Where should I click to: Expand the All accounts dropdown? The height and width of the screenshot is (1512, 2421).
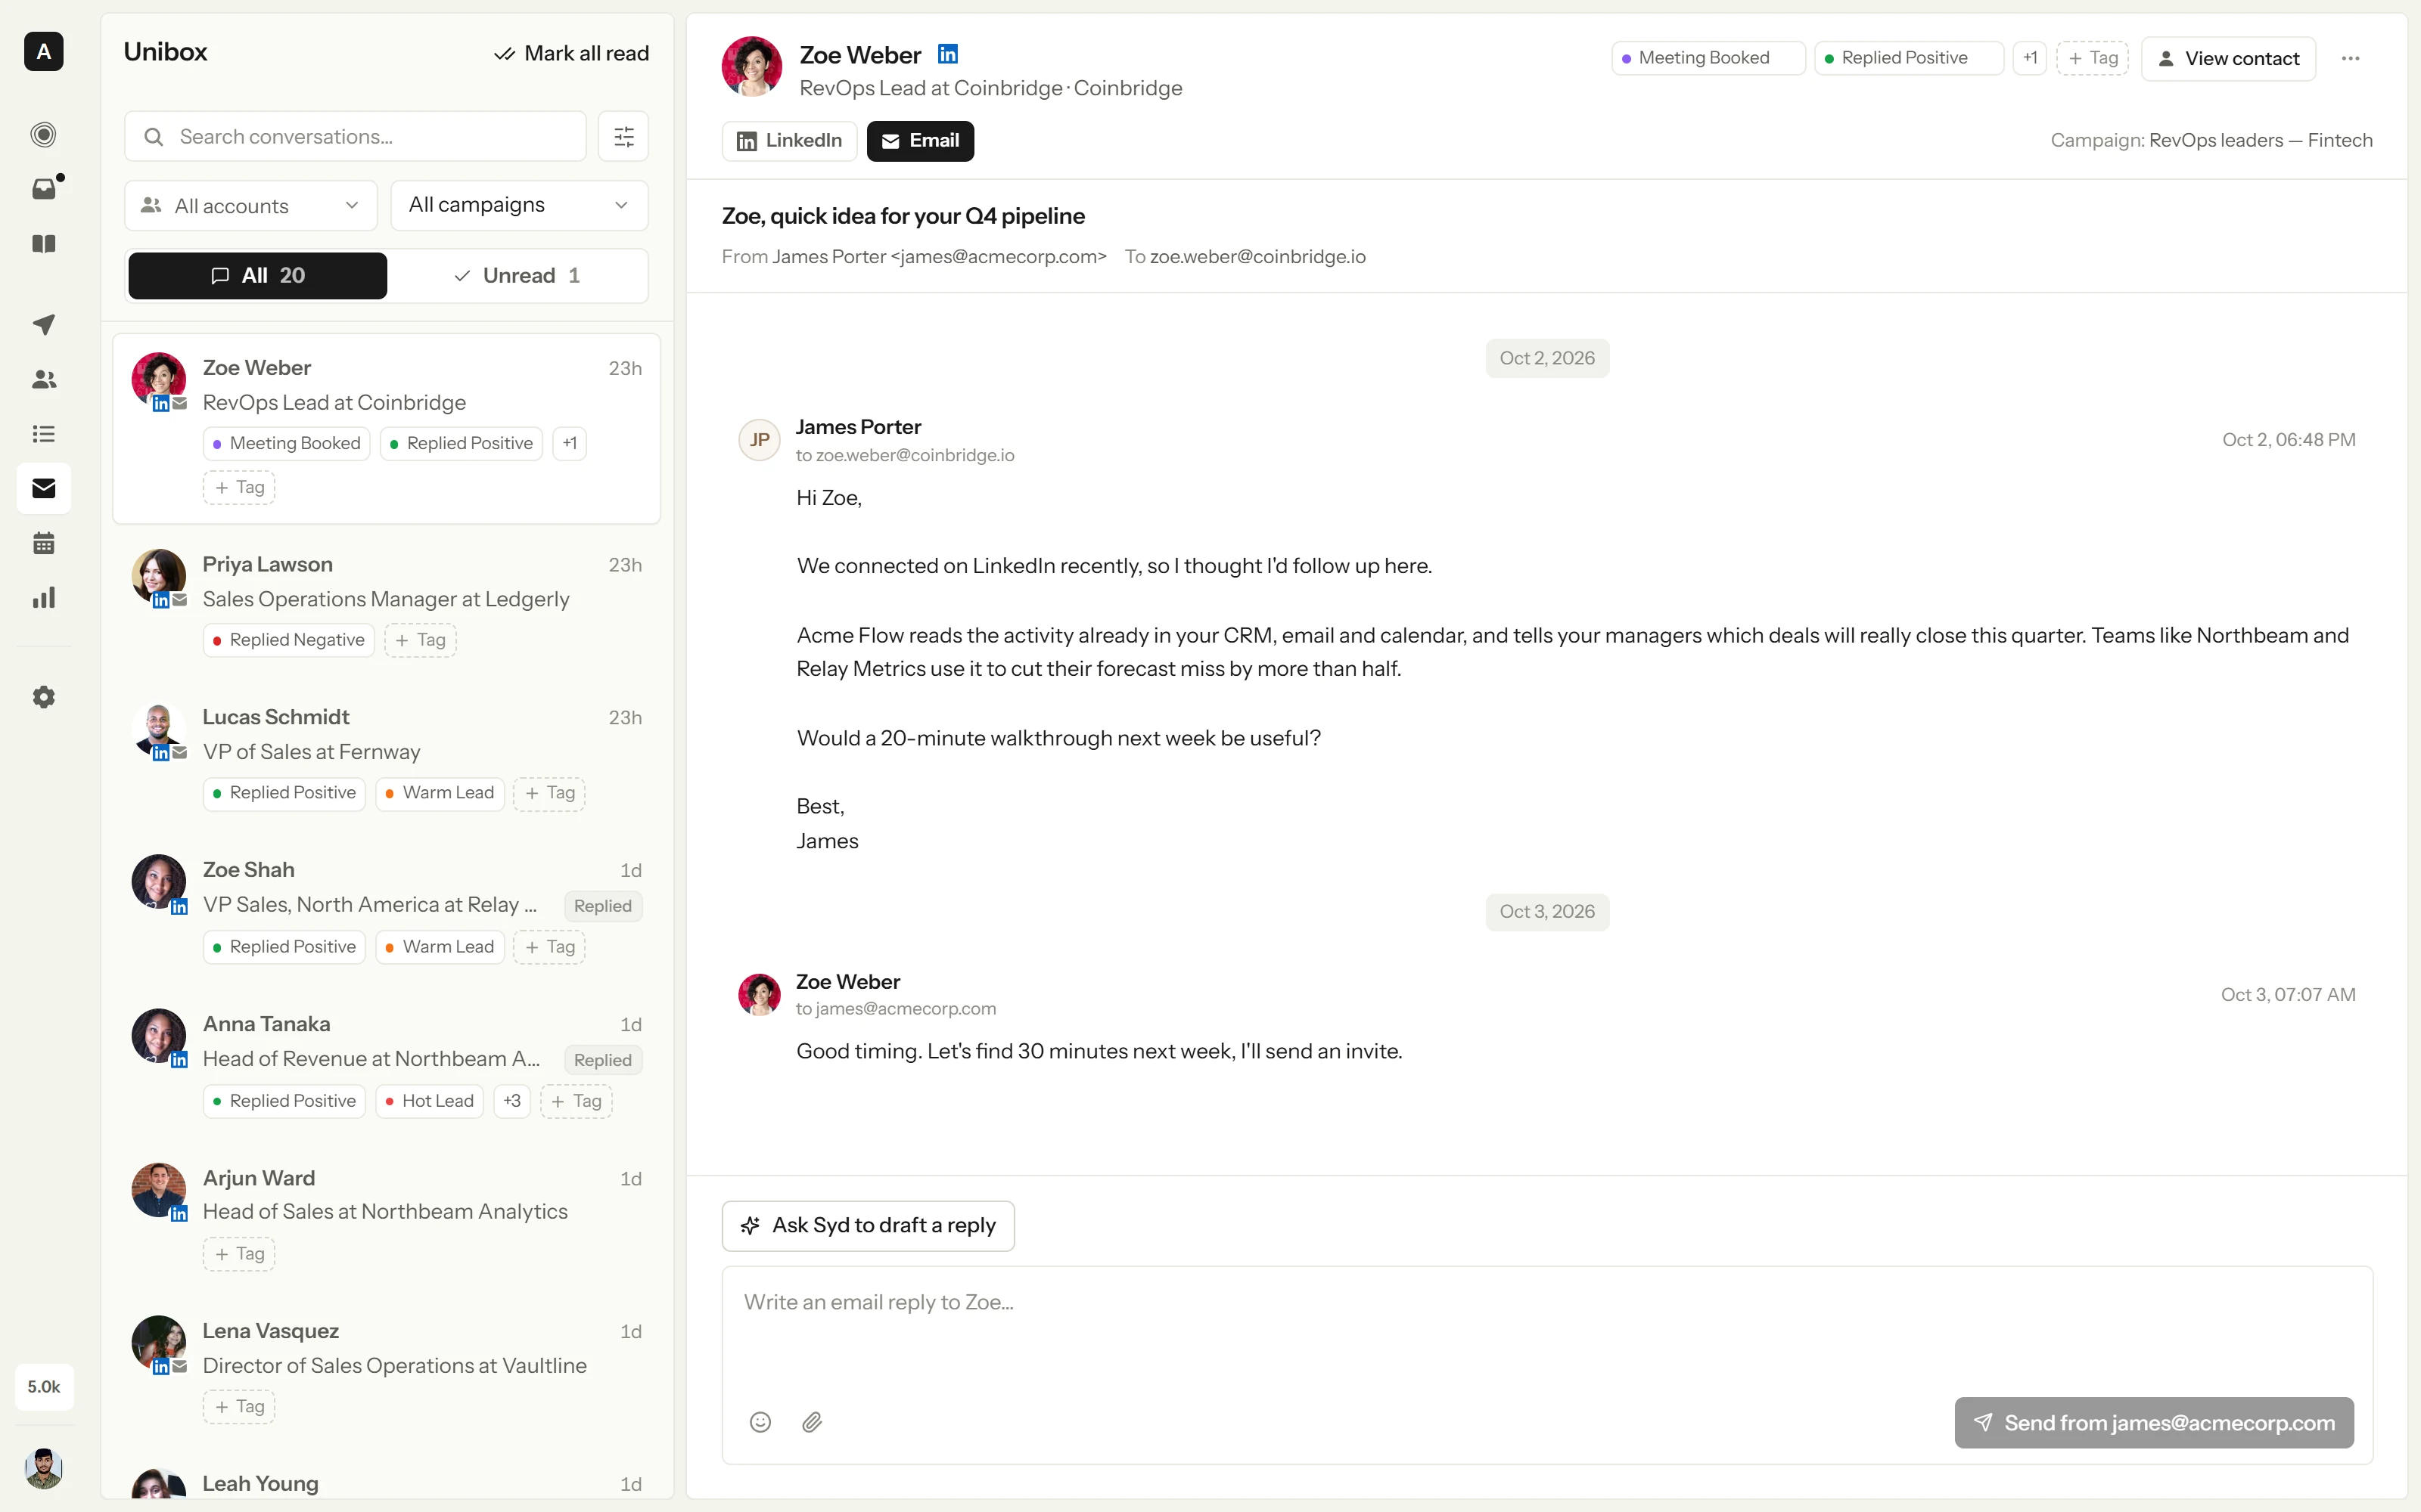pyautogui.click(x=251, y=205)
